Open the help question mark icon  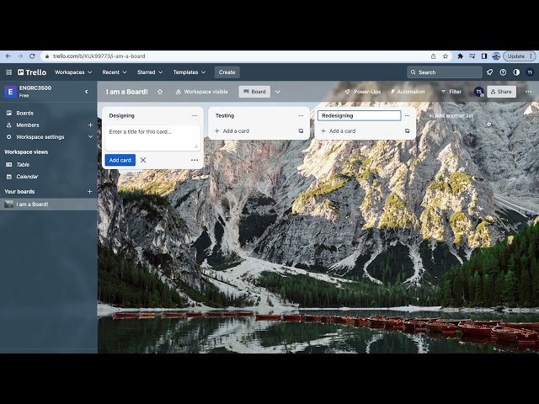[x=503, y=72]
